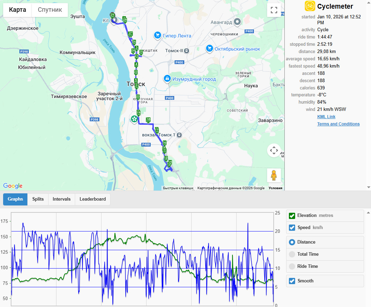The image size is (371, 307).
Task: Select kilometre marker 28 on route
Action: pyautogui.click(x=124, y=20)
